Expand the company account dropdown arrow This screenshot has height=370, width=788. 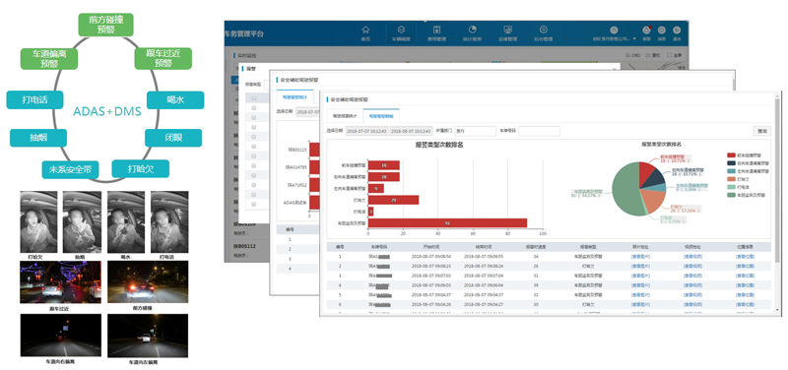(x=634, y=38)
